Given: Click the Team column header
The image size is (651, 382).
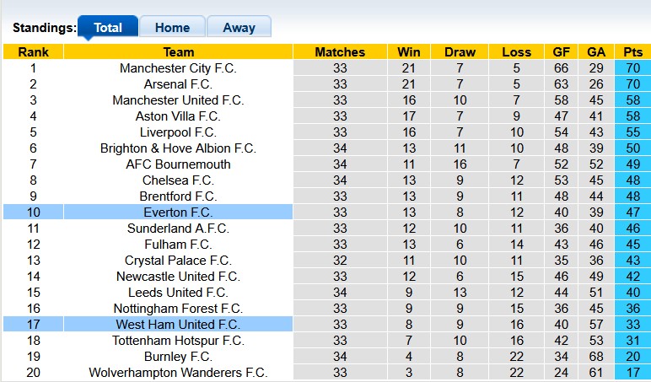Looking at the screenshot, I should [x=178, y=52].
